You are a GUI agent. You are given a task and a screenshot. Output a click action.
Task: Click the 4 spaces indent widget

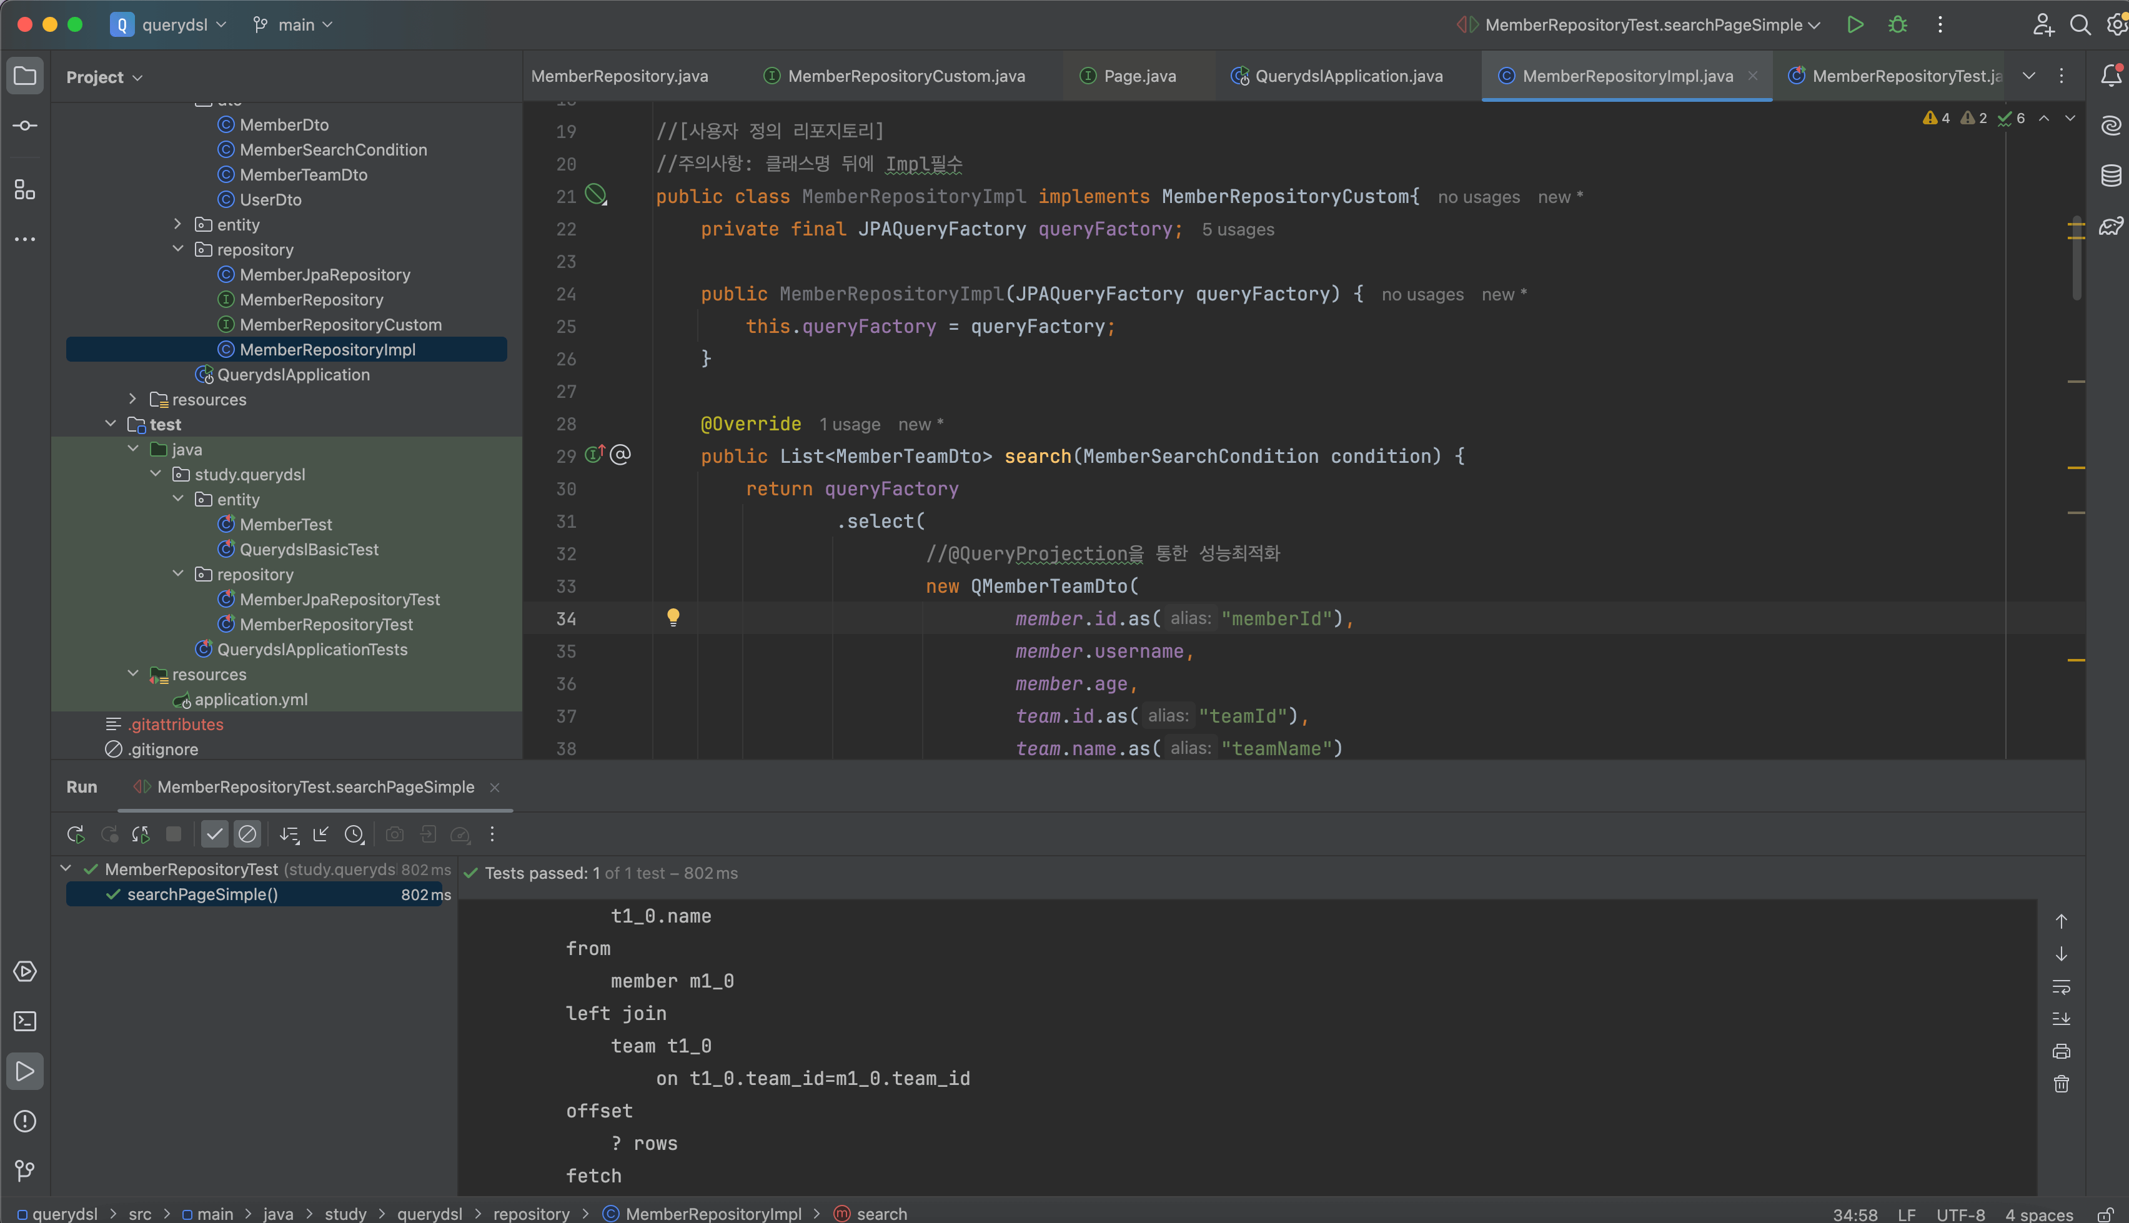point(2039,1215)
